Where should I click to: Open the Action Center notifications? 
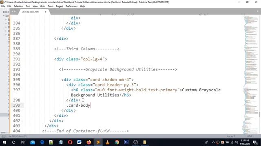(x=254, y=142)
